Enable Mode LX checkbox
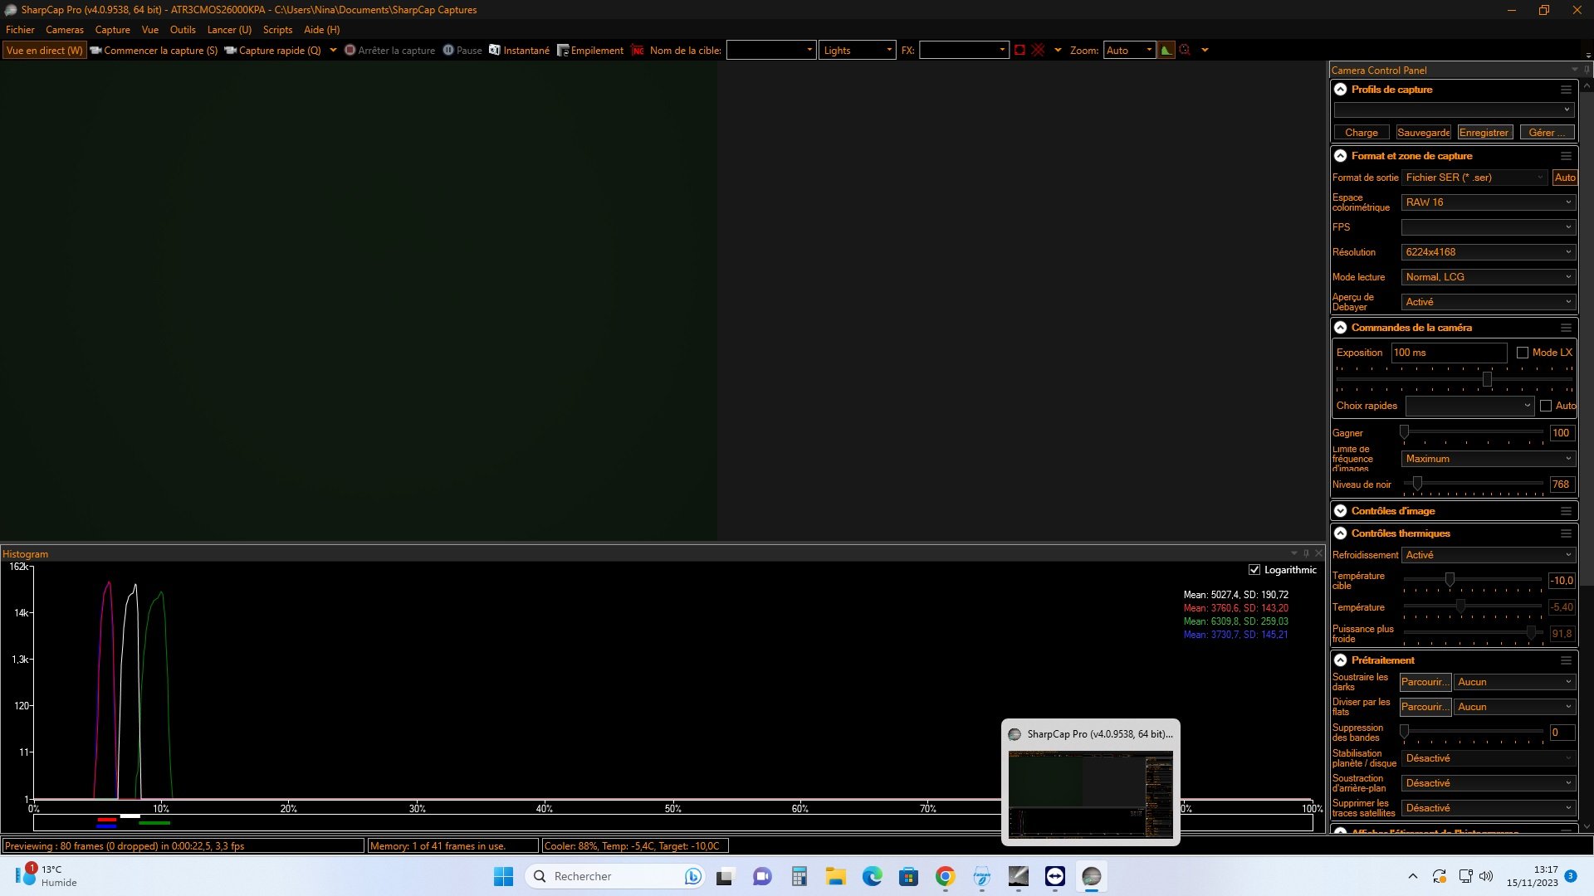Image resolution: width=1594 pixels, height=896 pixels. coord(1523,353)
